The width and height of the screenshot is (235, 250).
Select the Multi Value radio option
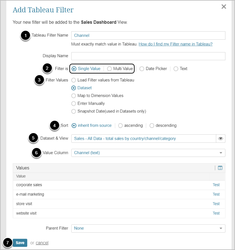click(110, 68)
